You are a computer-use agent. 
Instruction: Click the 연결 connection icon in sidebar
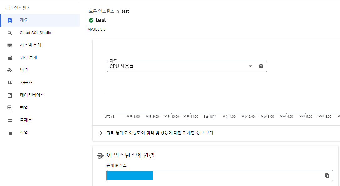pos(10,70)
